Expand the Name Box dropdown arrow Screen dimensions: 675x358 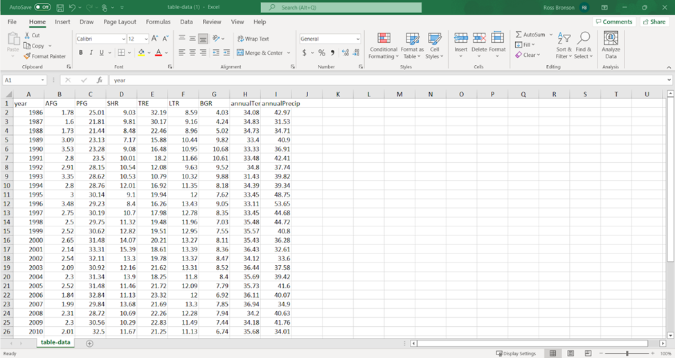coord(43,80)
